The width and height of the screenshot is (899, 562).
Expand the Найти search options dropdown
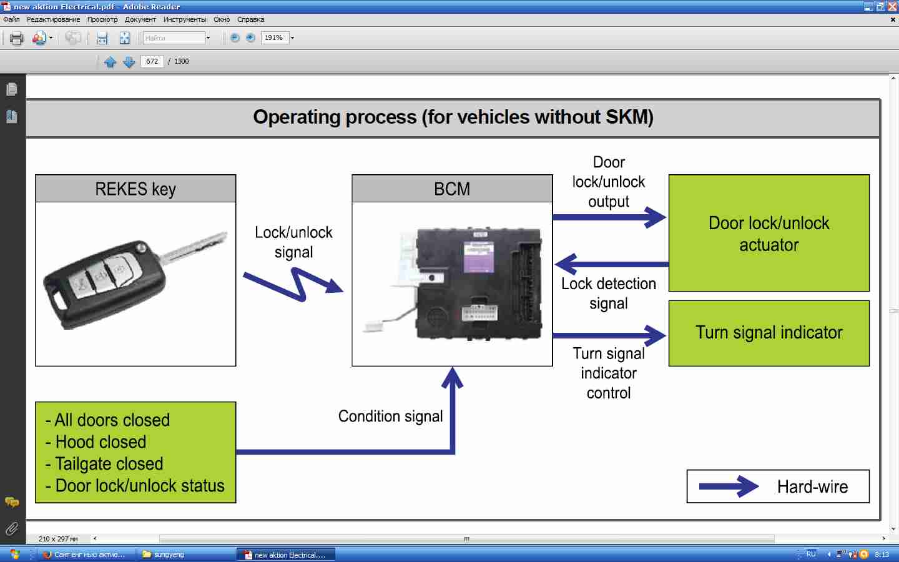[209, 38]
